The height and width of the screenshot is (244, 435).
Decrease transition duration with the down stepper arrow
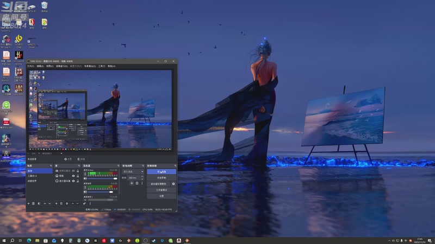click(x=142, y=179)
